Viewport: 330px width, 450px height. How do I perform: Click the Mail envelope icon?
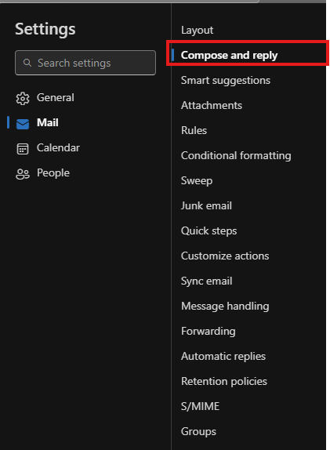pyautogui.click(x=23, y=124)
